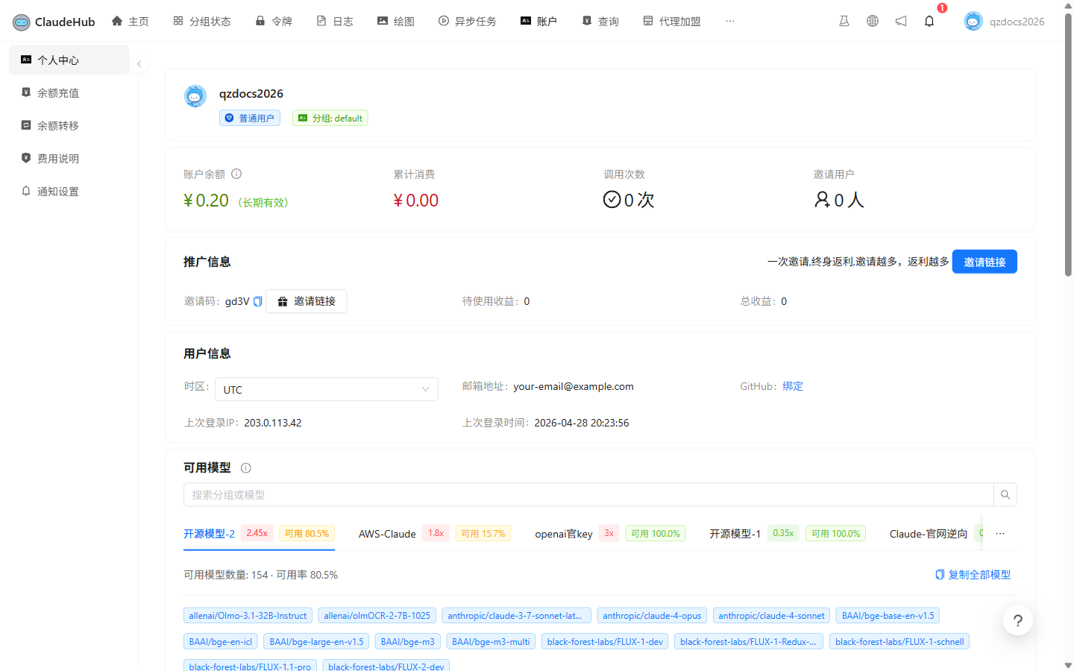Copy the invitation code gd3V
This screenshot has width=1074, height=671.
[258, 301]
